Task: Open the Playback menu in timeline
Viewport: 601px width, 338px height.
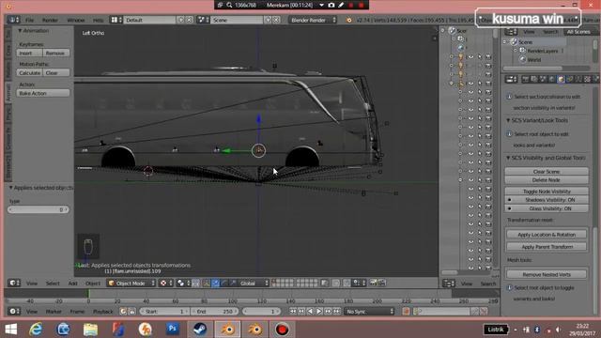Action: 103,312
